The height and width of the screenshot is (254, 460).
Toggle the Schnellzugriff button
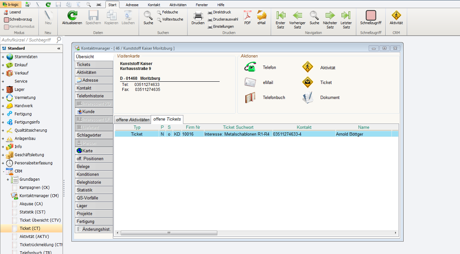point(371,16)
